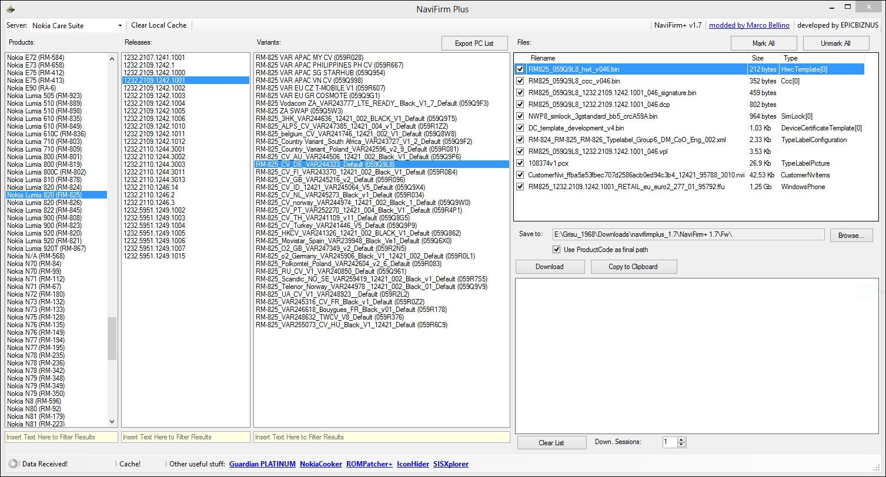Image resolution: width=886 pixels, height=477 pixels.
Task: Uncheck the RETAIL_eu_euro2 .ffu file checkbox
Action: coord(520,187)
